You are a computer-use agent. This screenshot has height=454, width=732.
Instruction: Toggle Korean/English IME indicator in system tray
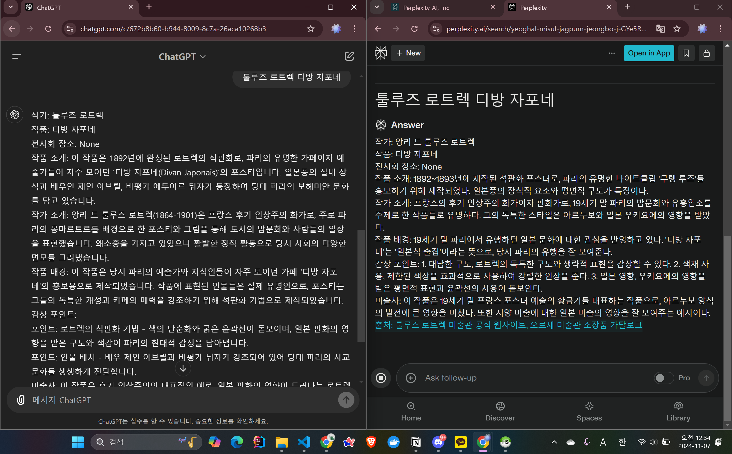(x=622, y=442)
